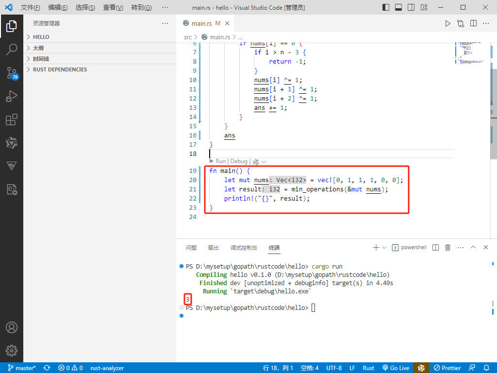Open 选择(S) menu

coord(85,7)
